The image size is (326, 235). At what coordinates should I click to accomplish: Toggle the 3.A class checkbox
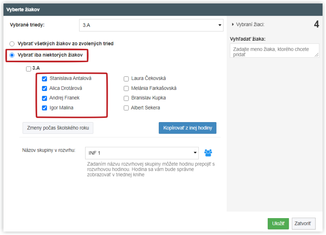[x=28, y=69]
